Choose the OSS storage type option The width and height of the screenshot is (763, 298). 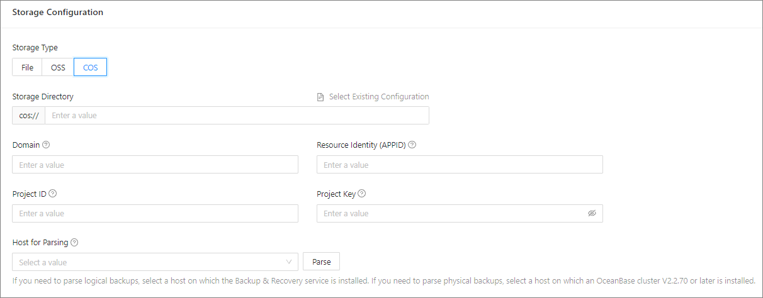58,67
